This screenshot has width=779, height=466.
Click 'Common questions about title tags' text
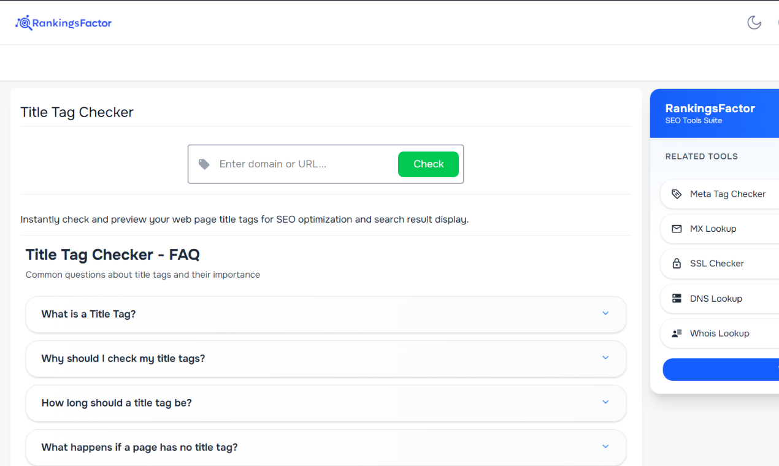(x=143, y=275)
